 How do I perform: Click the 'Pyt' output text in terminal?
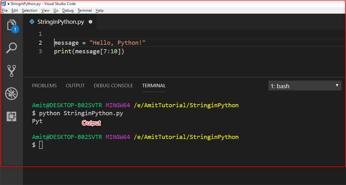click(x=37, y=121)
